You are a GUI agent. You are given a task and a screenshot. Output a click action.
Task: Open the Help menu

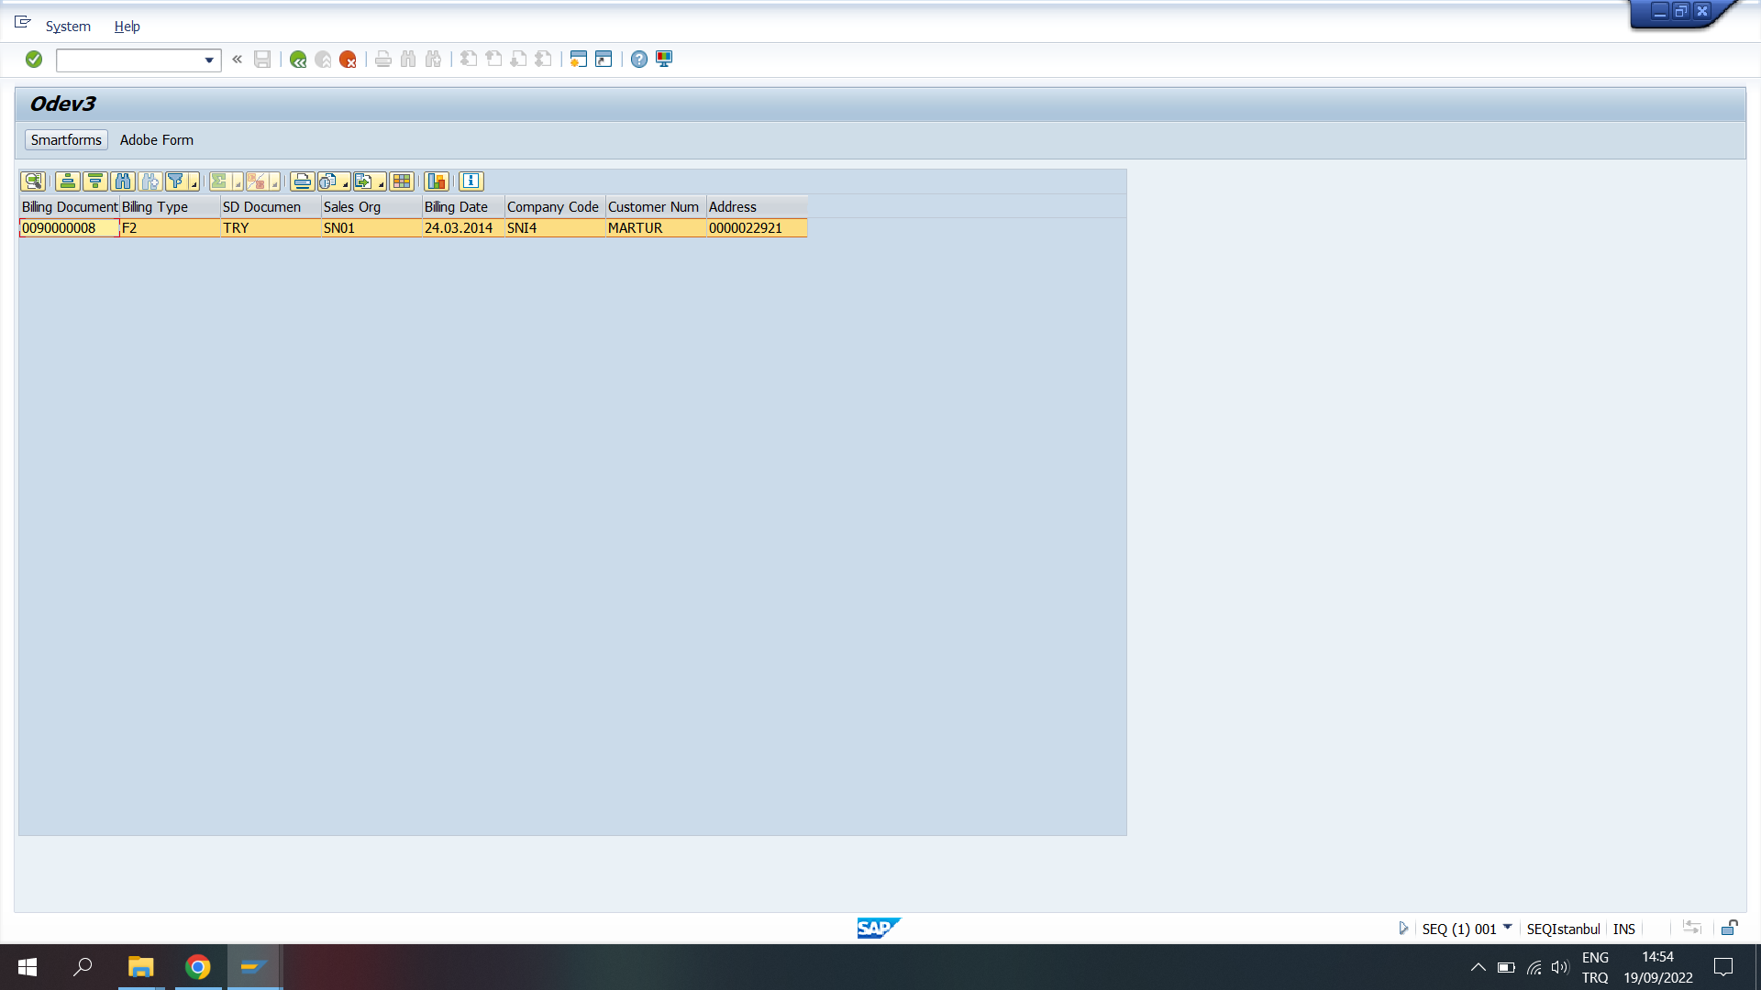(x=127, y=27)
